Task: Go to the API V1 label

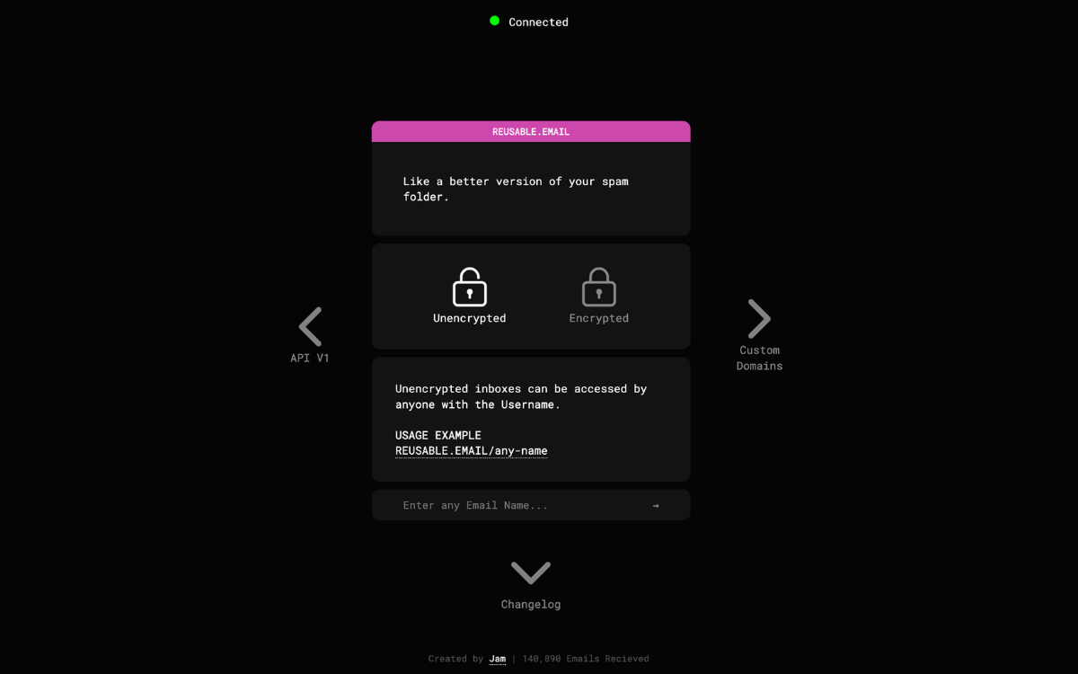Action: click(x=310, y=358)
